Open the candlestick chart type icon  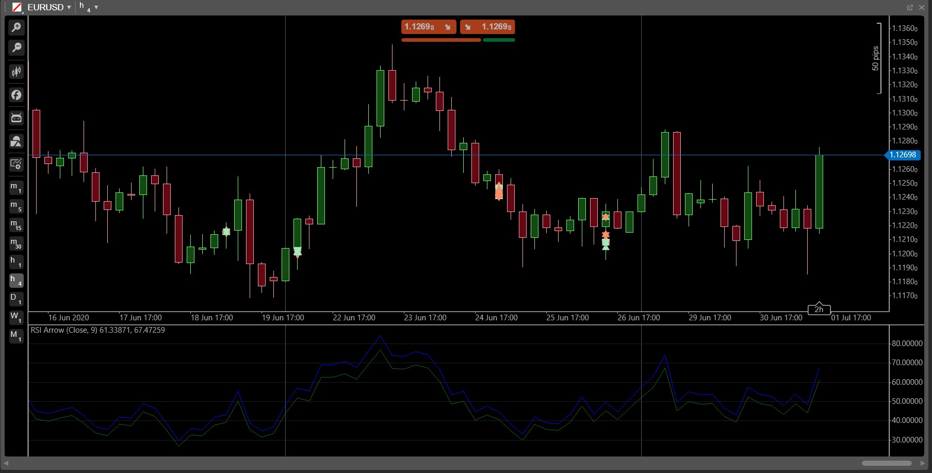[17, 71]
